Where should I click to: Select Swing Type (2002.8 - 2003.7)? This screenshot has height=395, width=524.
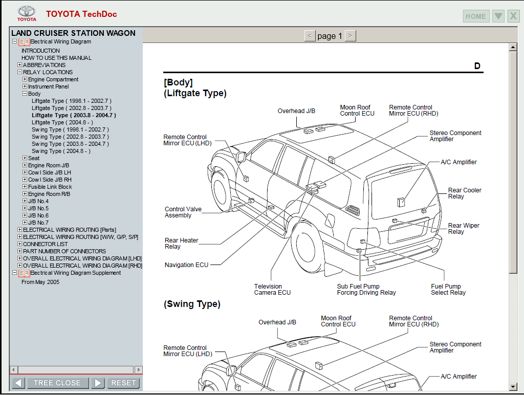[70, 137]
